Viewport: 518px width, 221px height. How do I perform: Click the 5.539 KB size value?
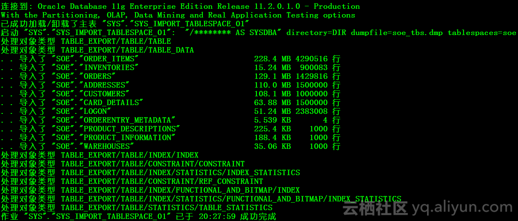(272, 120)
